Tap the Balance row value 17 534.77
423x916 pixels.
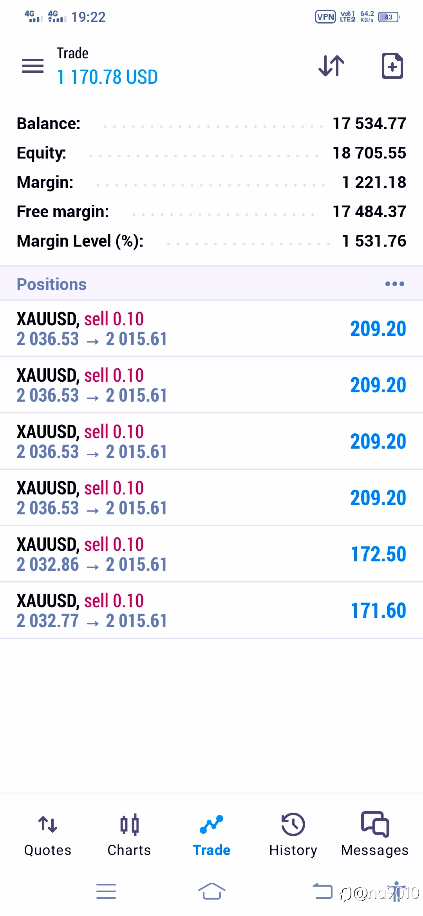369,124
